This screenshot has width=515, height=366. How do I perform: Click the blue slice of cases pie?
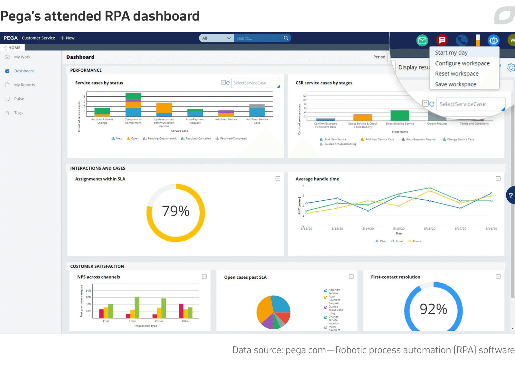tap(281, 304)
